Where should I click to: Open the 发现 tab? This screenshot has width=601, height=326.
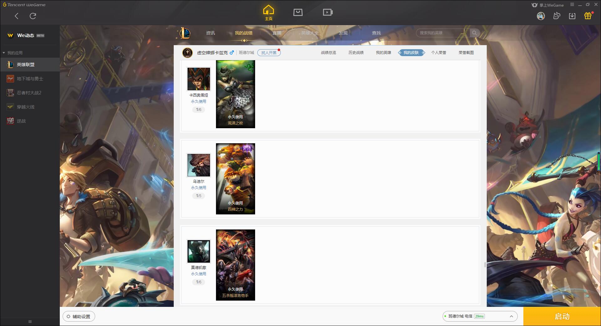point(343,33)
